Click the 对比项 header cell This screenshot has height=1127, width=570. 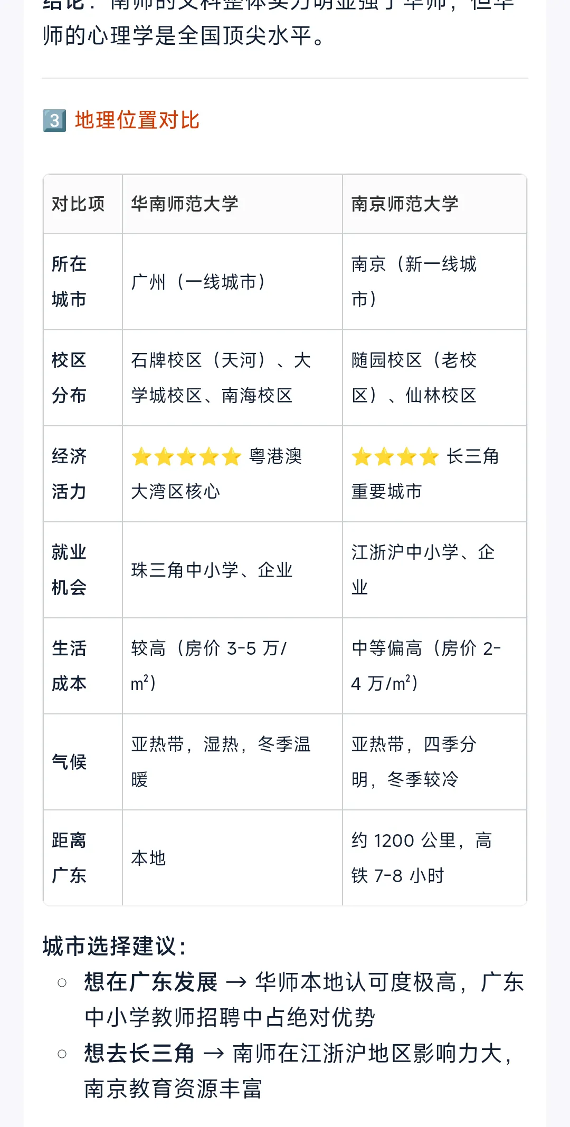point(78,204)
